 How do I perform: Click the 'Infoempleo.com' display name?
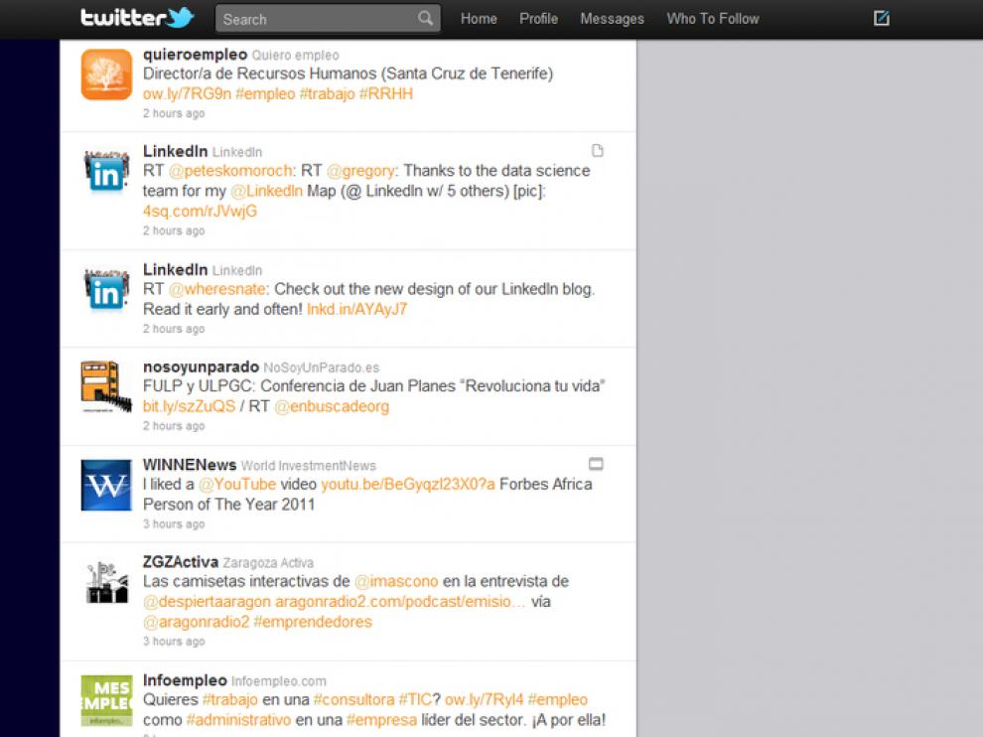point(279,681)
